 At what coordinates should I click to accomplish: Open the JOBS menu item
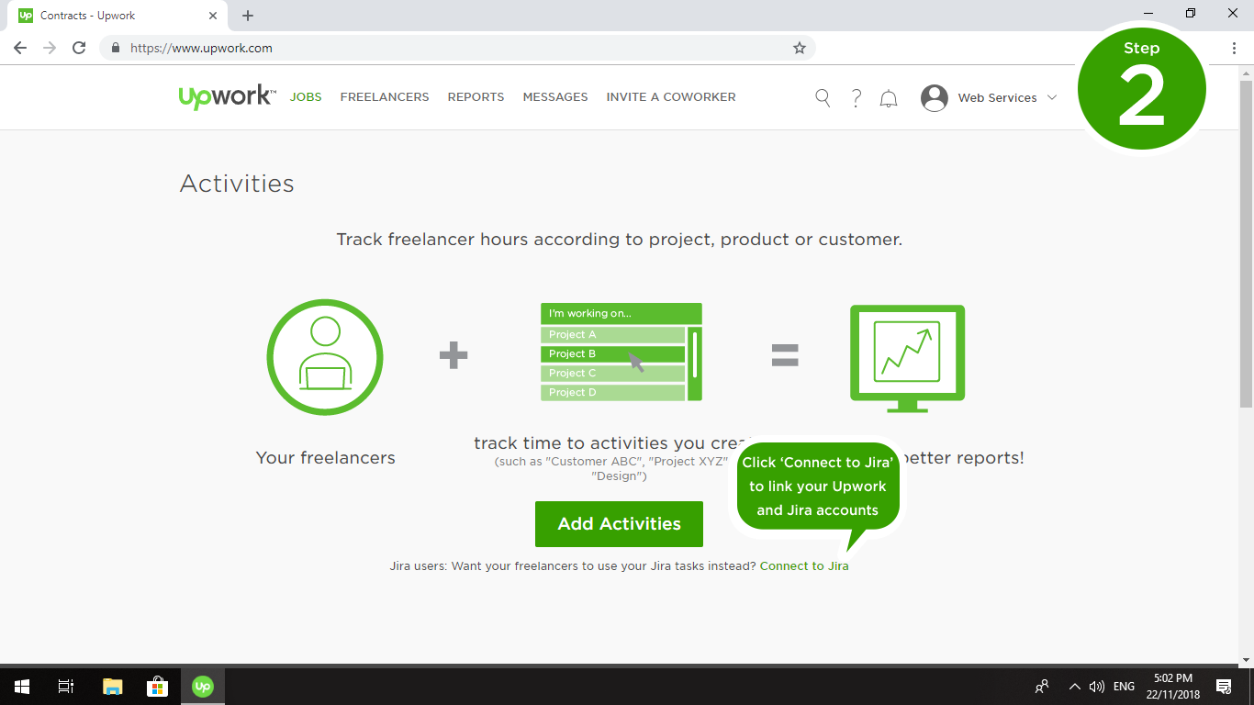pyautogui.click(x=306, y=97)
